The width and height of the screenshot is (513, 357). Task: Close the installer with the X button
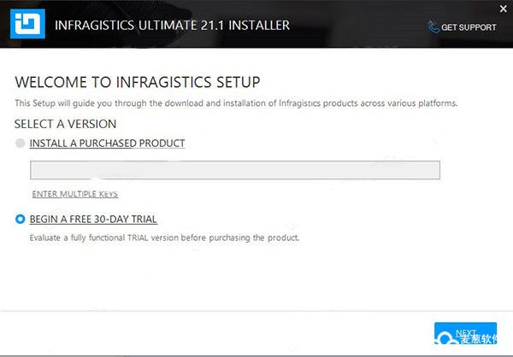[504, 9]
